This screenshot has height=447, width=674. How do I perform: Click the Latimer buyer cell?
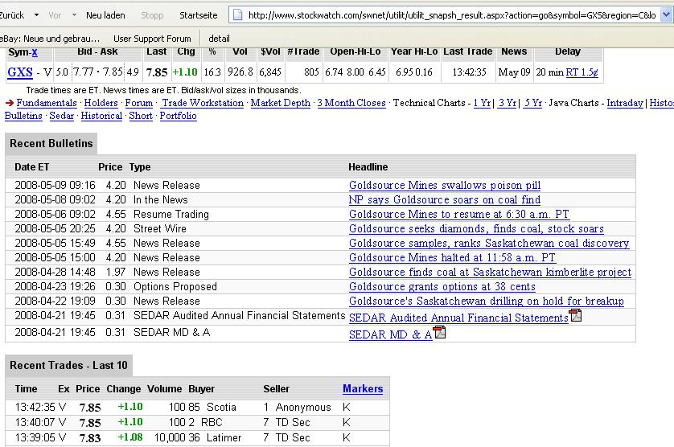point(224,437)
